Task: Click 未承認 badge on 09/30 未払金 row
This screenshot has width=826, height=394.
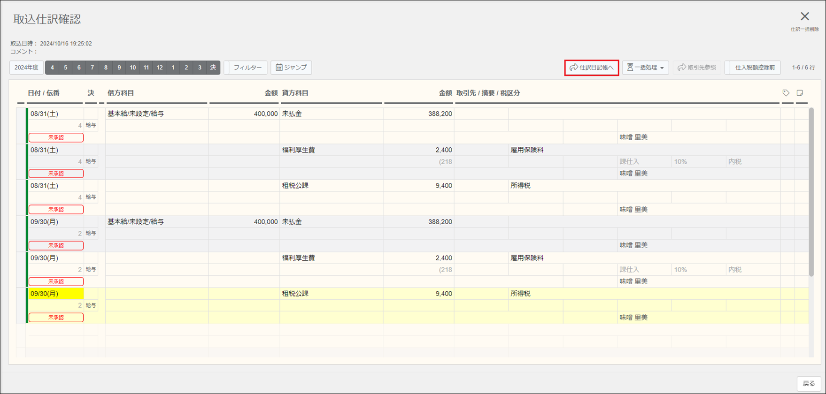Action: (x=56, y=245)
